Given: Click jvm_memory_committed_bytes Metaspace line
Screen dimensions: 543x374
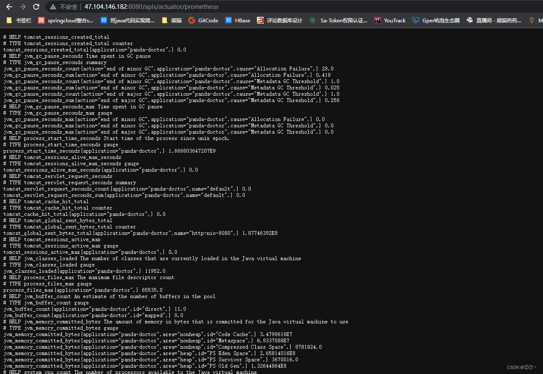Looking at the screenshot, I should pyautogui.click(x=146, y=341).
